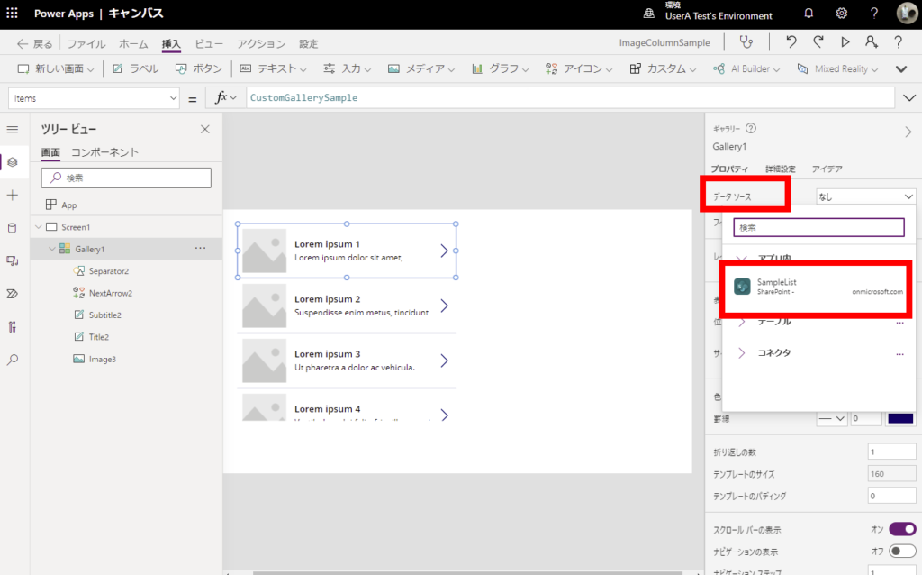Click the data source search field
This screenshot has height=575, width=922.
818,227
